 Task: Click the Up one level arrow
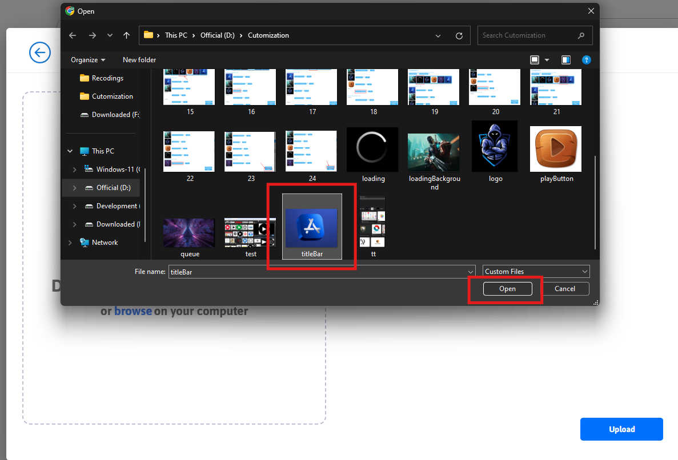[126, 35]
